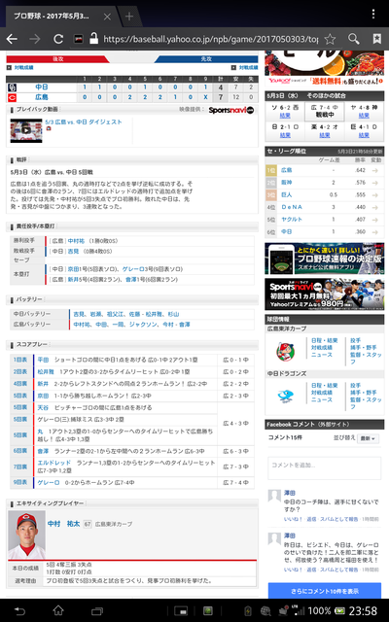
Task: Open the comment sort order dropdown
Action: 368,438
